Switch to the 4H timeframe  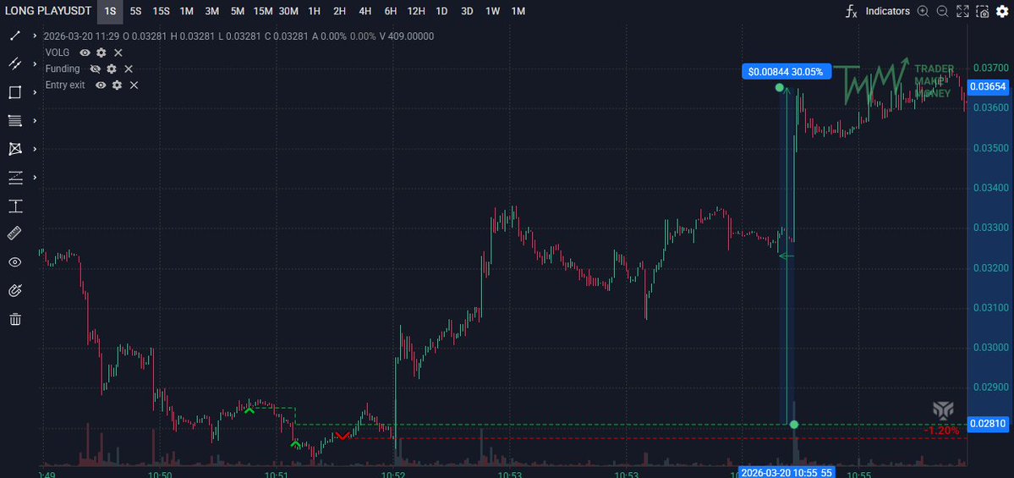pos(364,11)
